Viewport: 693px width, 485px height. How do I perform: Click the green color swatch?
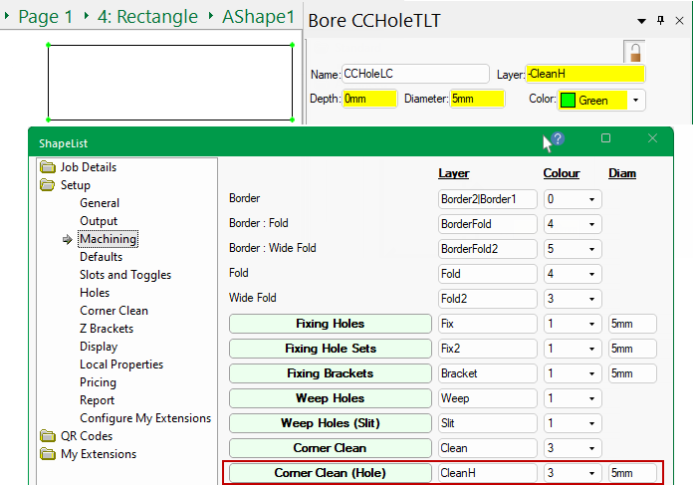tap(568, 101)
